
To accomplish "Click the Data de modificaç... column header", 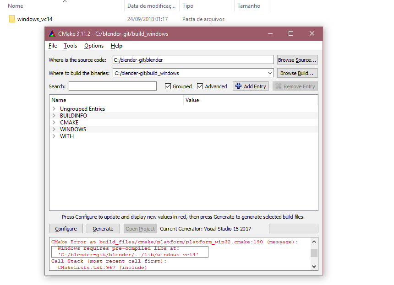I will coord(152,6).
